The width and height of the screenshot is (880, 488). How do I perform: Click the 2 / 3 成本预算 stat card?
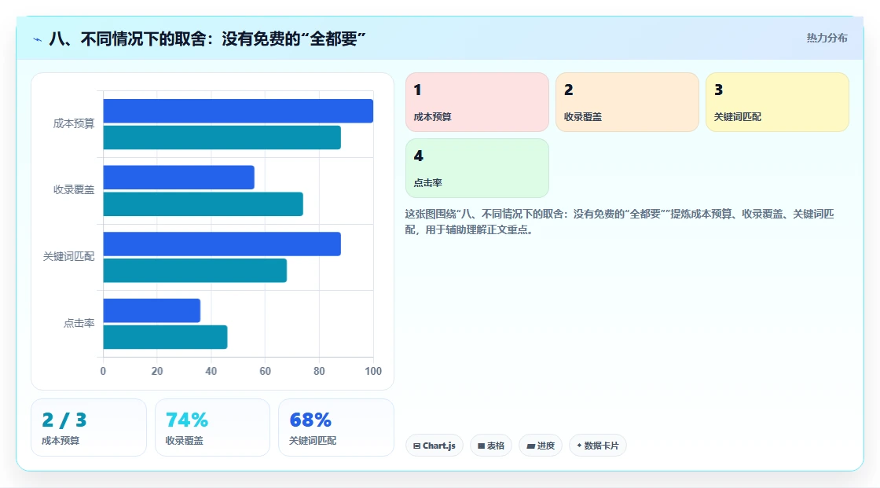point(89,427)
